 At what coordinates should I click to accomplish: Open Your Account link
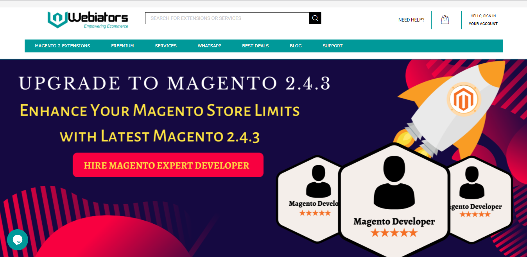coord(483,23)
